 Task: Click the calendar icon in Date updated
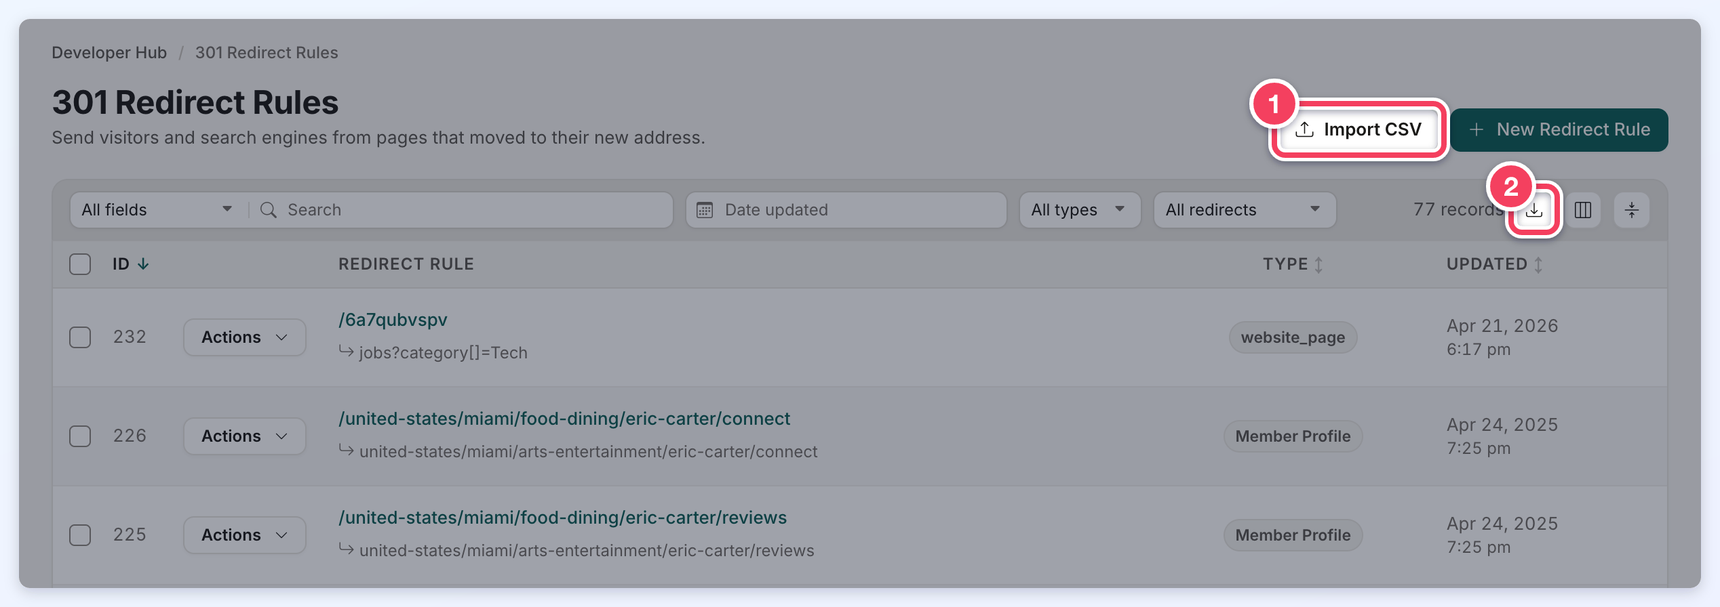coord(705,210)
